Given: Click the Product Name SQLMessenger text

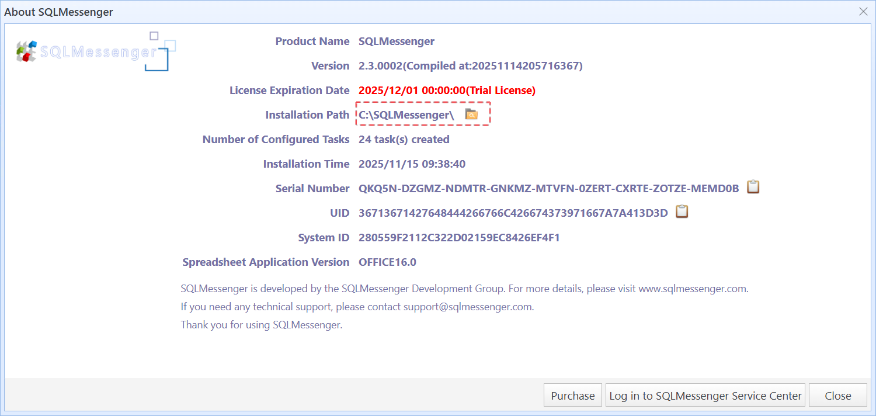Looking at the screenshot, I should pos(397,41).
